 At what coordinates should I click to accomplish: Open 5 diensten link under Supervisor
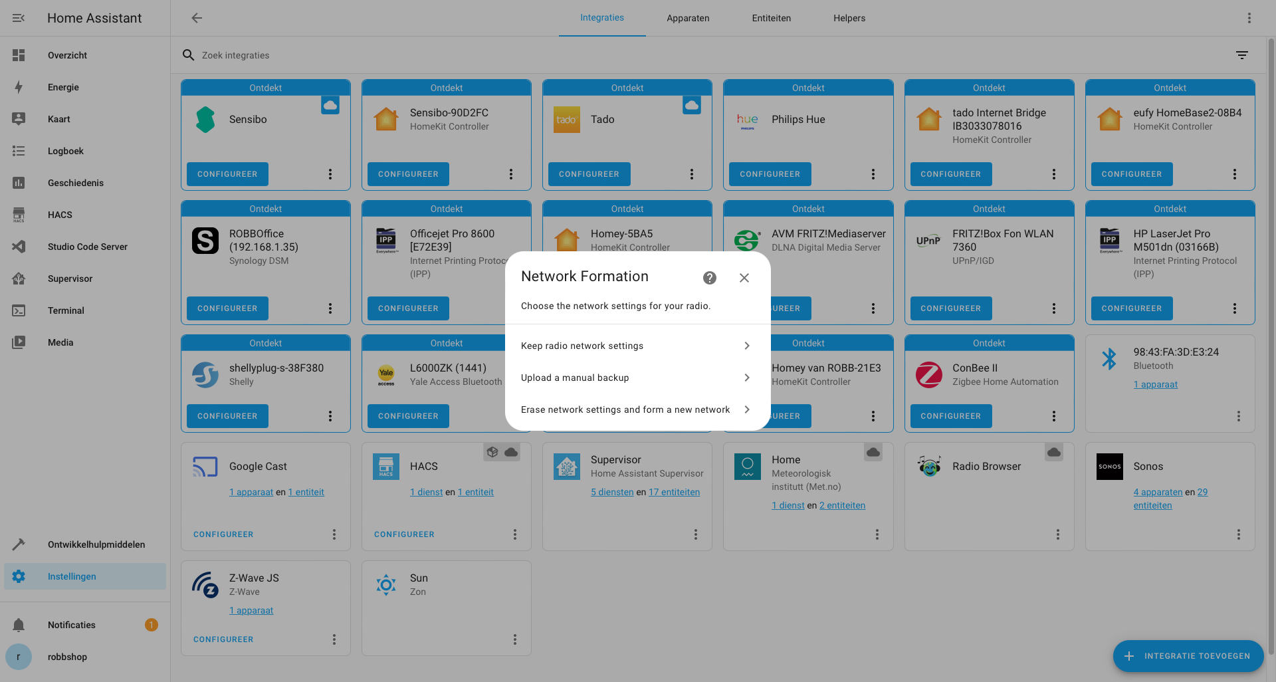tap(612, 492)
